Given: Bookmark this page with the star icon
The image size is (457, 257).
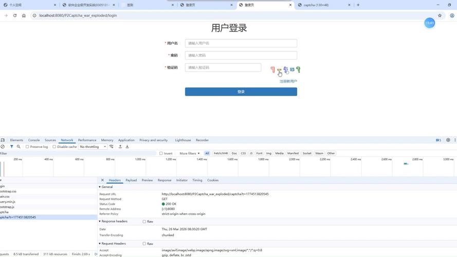Looking at the screenshot, I should click(440, 15).
